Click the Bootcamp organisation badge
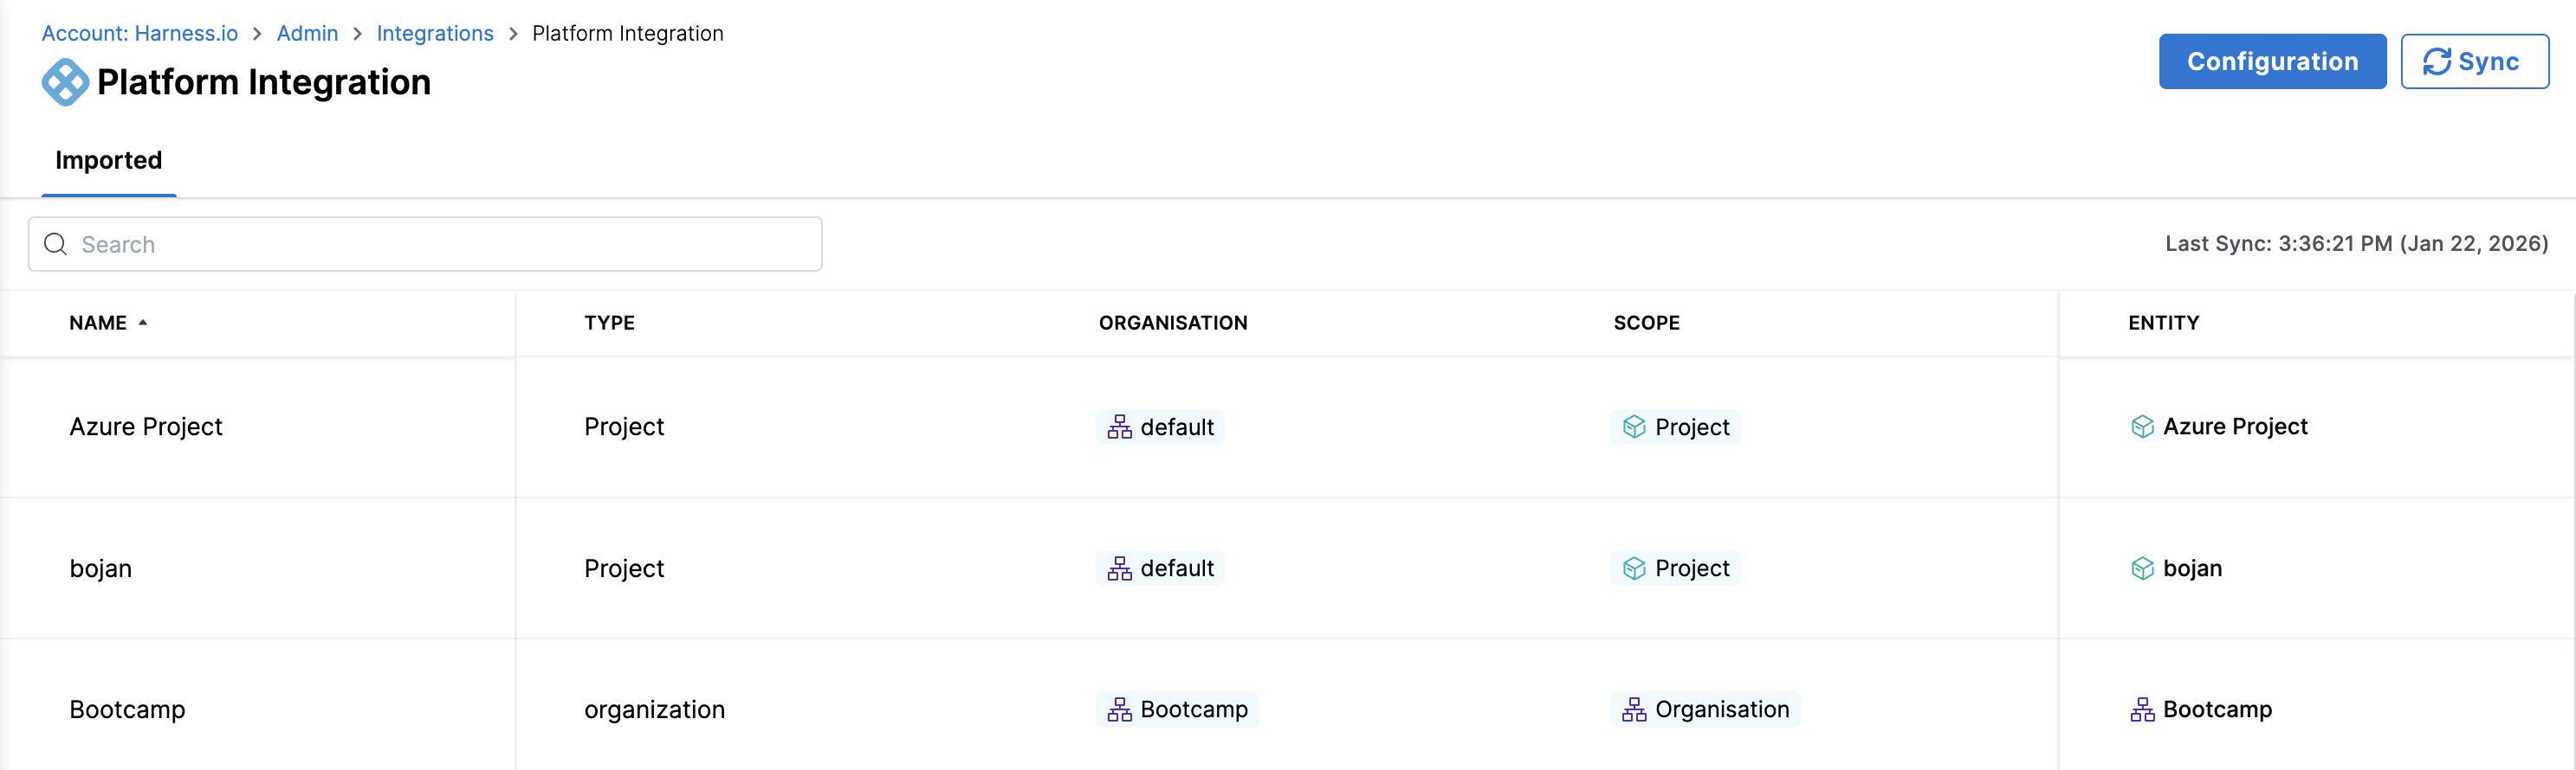2576x770 pixels. click(x=1178, y=709)
